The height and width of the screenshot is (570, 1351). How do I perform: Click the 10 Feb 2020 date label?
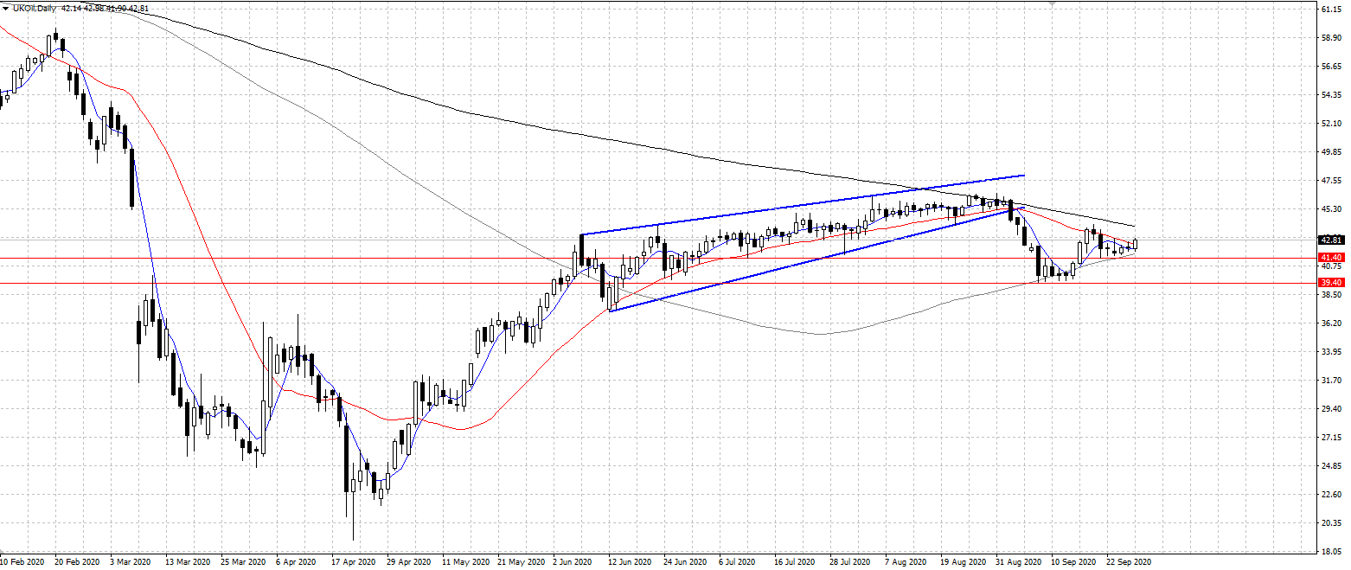tap(22, 560)
